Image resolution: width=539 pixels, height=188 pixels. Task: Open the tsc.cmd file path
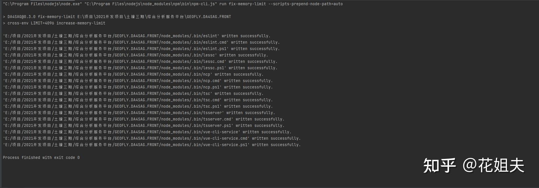112,100
